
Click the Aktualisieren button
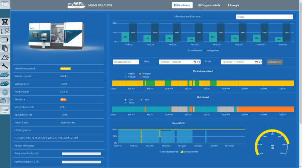coord(274,62)
